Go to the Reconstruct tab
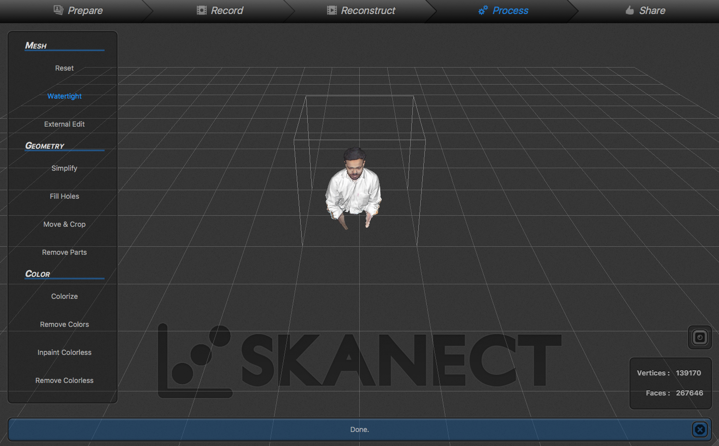719x446 pixels. (361, 11)
